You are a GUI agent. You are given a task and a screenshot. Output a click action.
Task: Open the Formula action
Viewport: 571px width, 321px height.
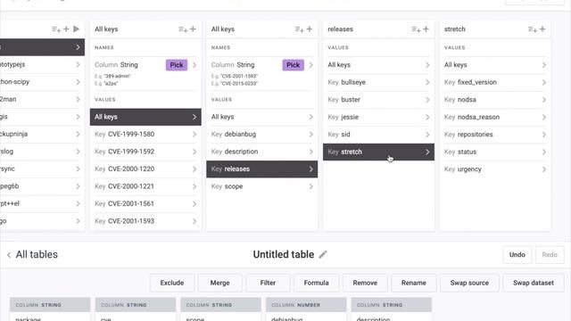pos(316,283)
